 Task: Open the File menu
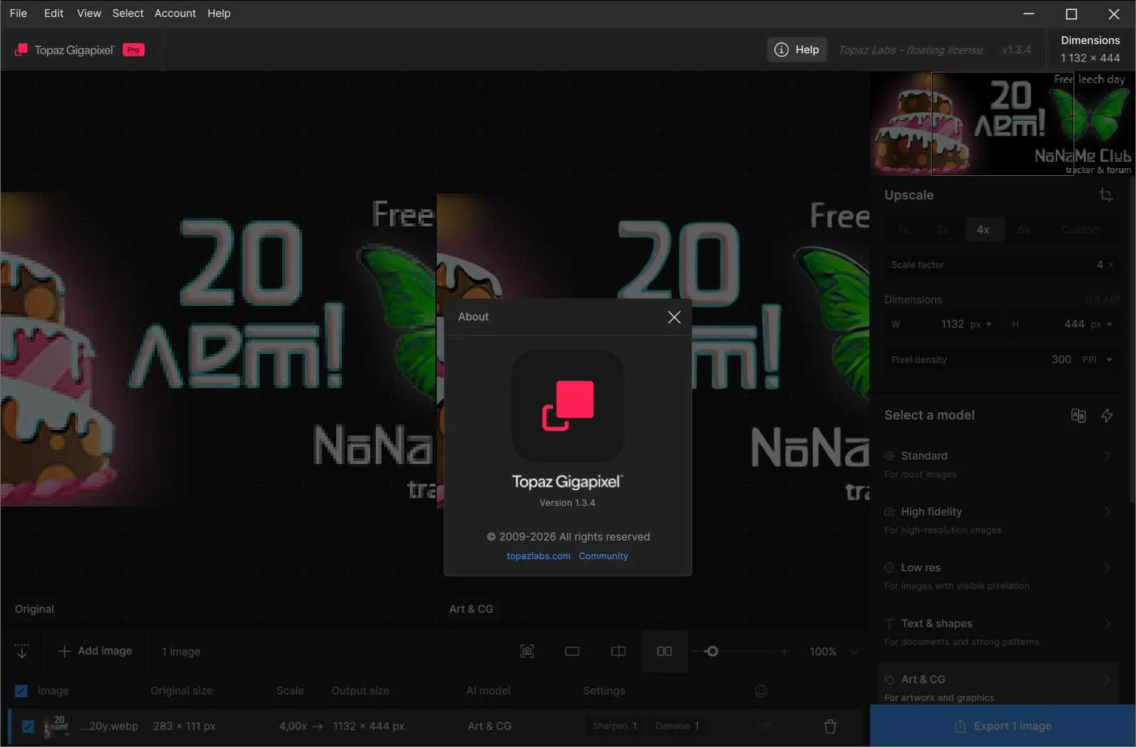(x=18, y=13)
